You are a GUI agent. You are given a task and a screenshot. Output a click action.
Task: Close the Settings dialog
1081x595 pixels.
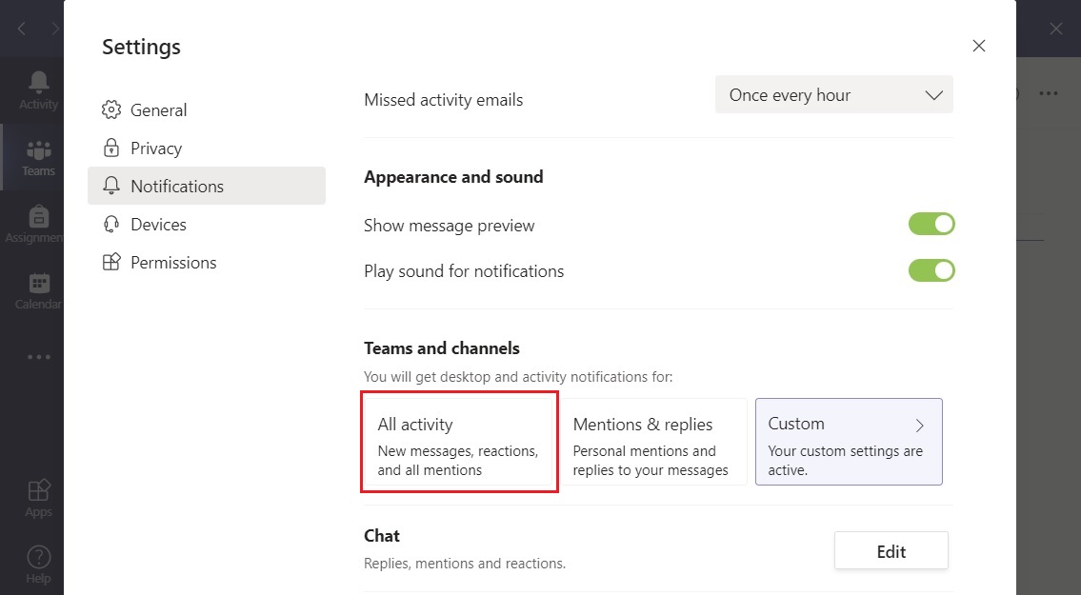979,47
